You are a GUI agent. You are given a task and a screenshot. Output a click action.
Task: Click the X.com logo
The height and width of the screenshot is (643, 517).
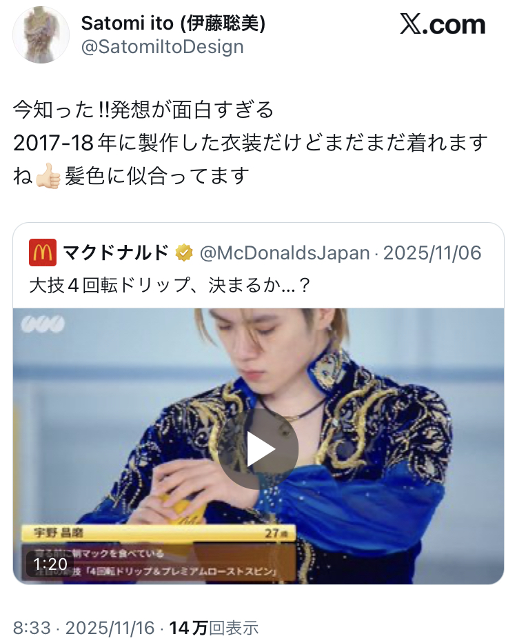(x=443, y=25)
